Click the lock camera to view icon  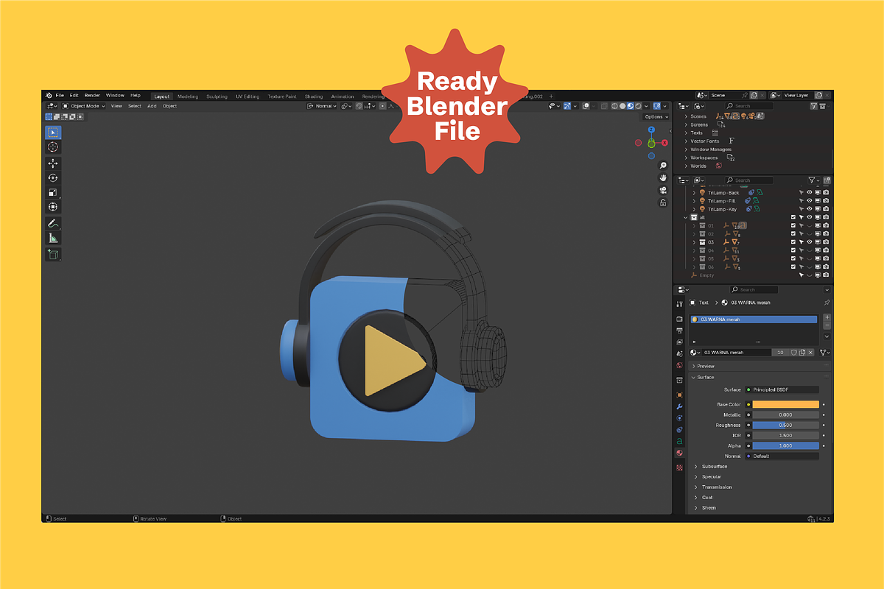[x=663, y=202]
